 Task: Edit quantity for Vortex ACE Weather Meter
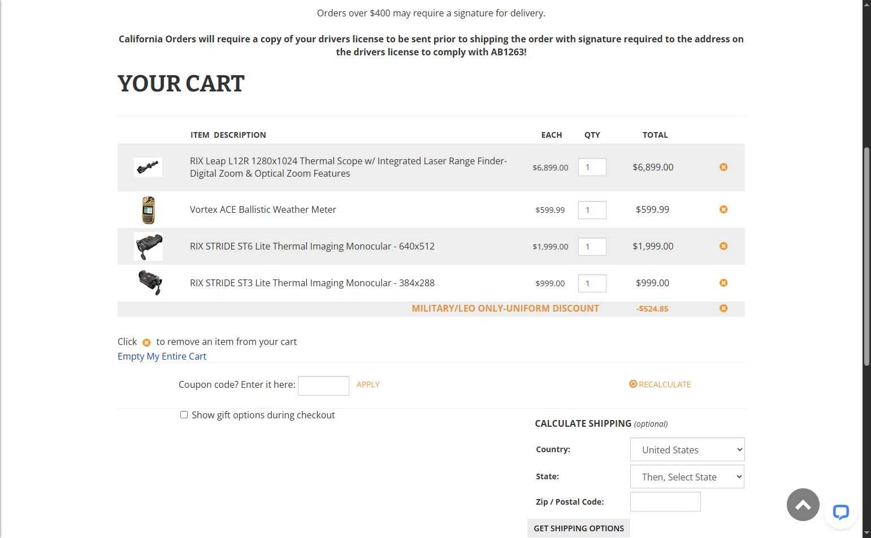[x=592, y=210]
